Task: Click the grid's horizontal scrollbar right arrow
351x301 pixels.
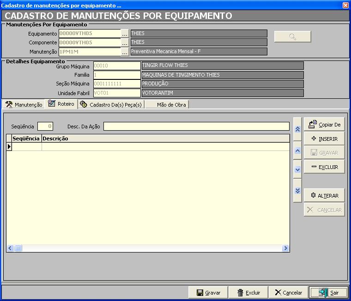Action: (285, 248)
